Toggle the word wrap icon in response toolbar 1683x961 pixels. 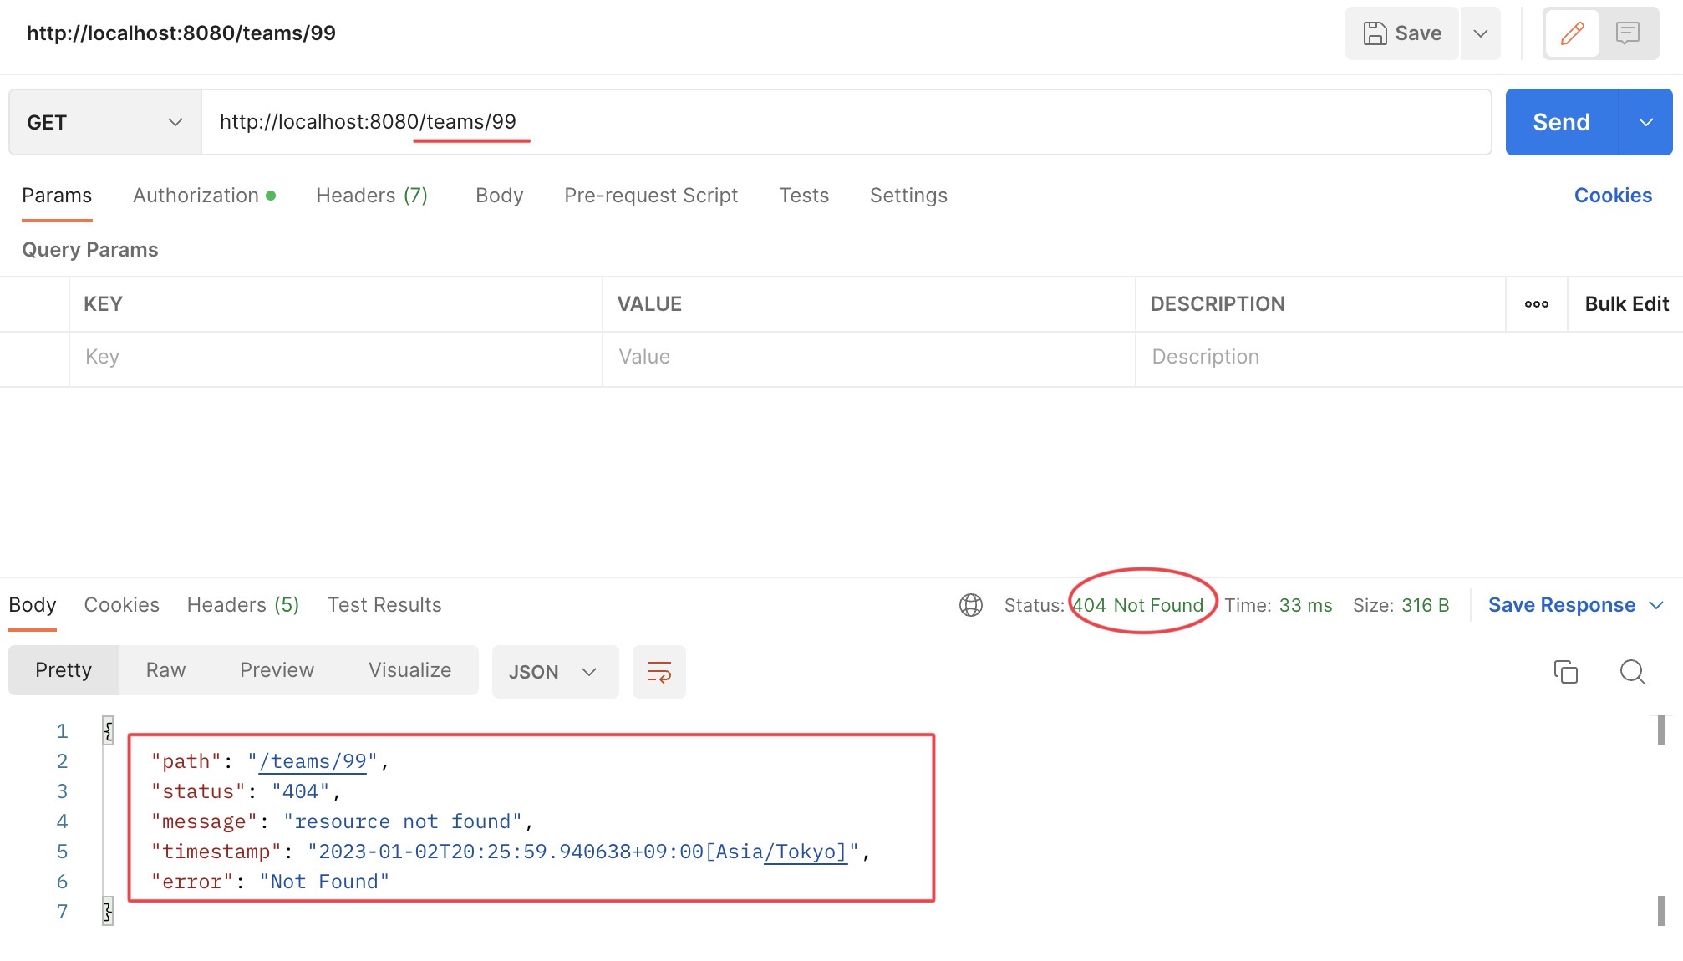pyautogui.click(x=658, y=672)
